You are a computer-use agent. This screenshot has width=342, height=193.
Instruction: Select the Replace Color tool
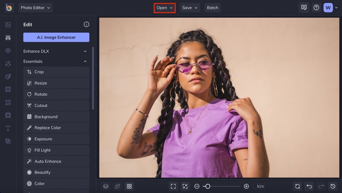point(56,128)
